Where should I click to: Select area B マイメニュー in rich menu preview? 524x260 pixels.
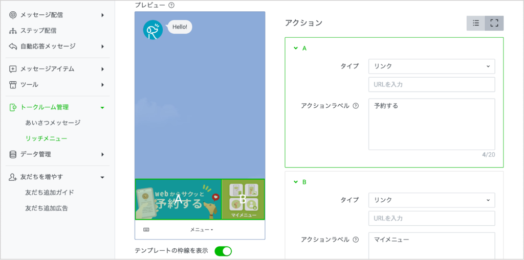click(243, 199)
